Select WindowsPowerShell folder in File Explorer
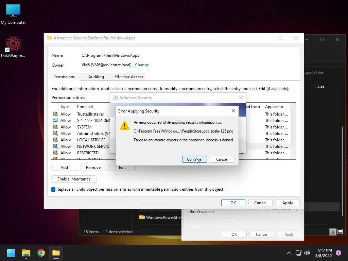Viewport: 348px width, 261px height. point(160,217)
